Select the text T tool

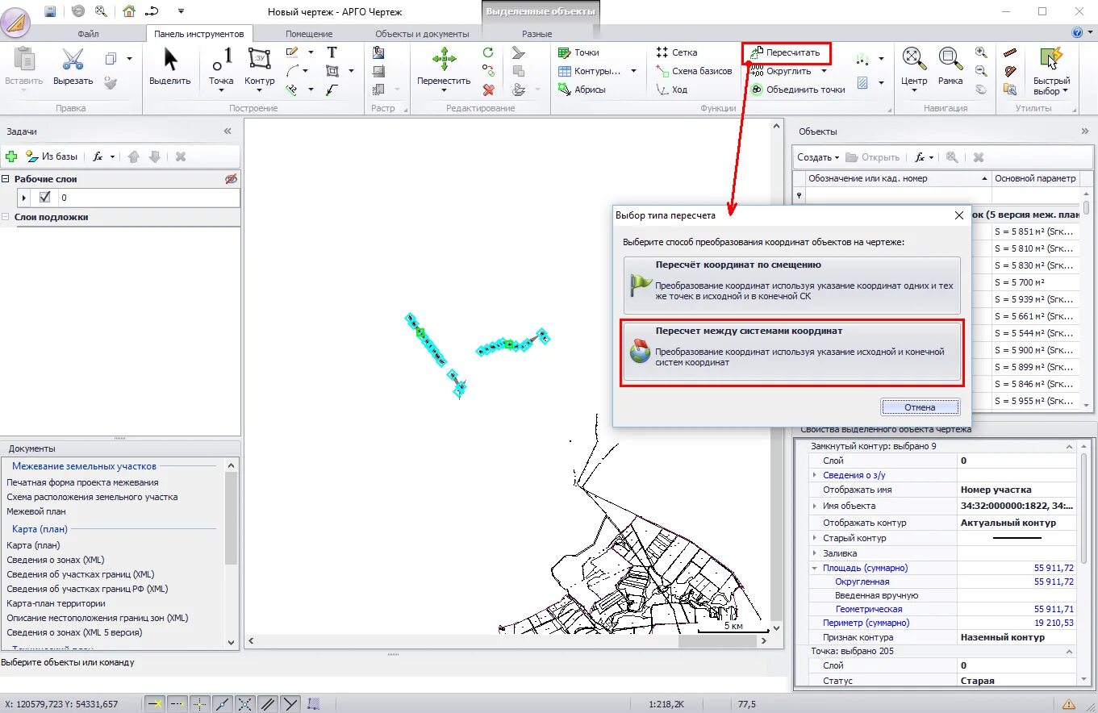click(332, 52)
